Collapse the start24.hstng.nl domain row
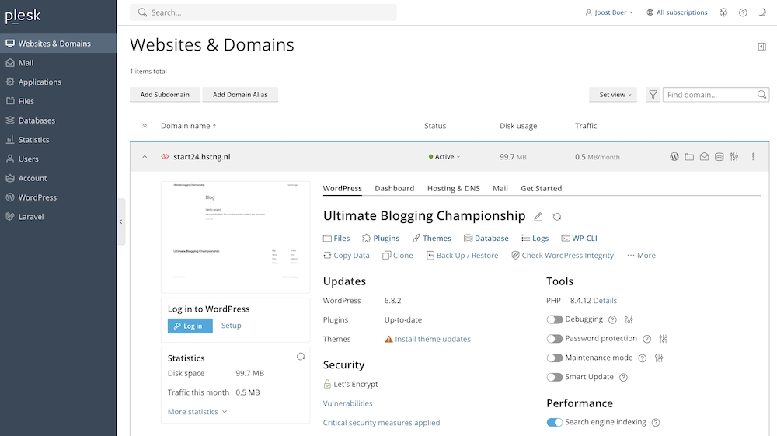 (x=145, y=156)
